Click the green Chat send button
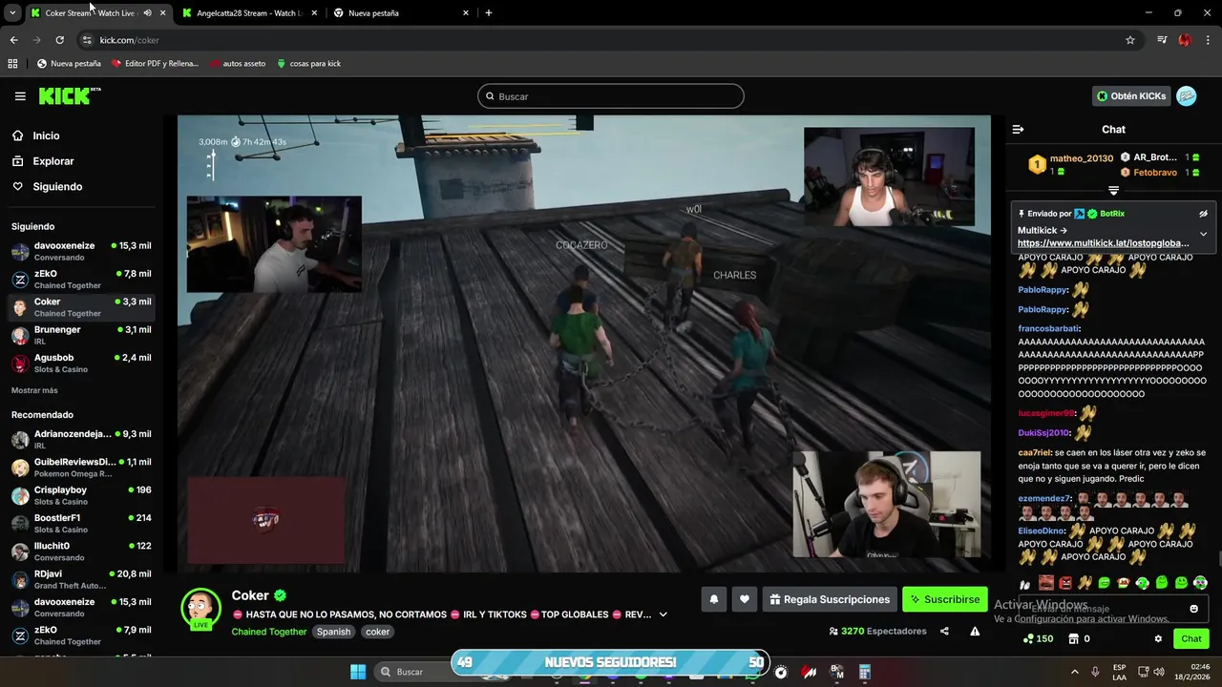The height and width of the screenshot is (687, 1222). tap(1191, 638)
